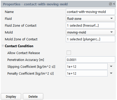Image resolution: width=117 pixels, height=100 pixels.
Task: Enable the Allow Contact Release checkbox
Action: pos(69,53)
